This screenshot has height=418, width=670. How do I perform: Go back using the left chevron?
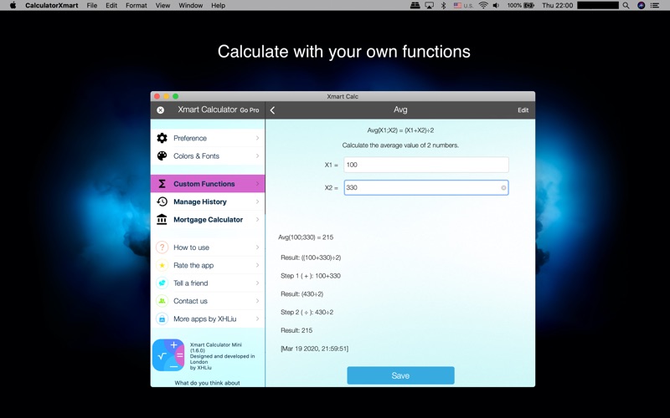pyautogui.click(x=273, y=110)
